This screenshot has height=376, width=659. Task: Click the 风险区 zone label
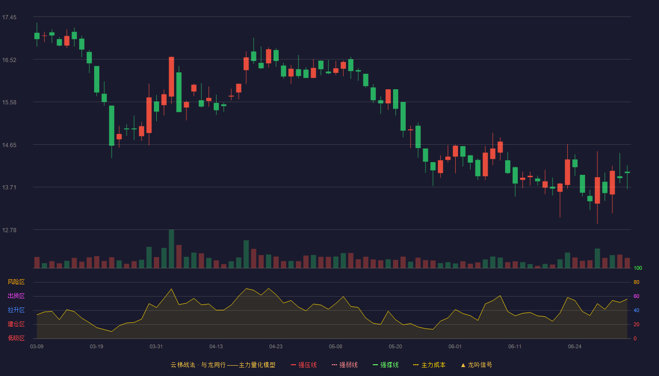pyautogui.click(x=16, y=282)
